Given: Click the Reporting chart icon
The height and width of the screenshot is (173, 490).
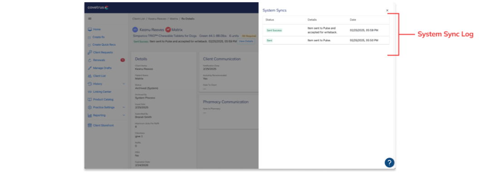Looking at the screenshot, I should pyautogui.click(x=90, y=115).
